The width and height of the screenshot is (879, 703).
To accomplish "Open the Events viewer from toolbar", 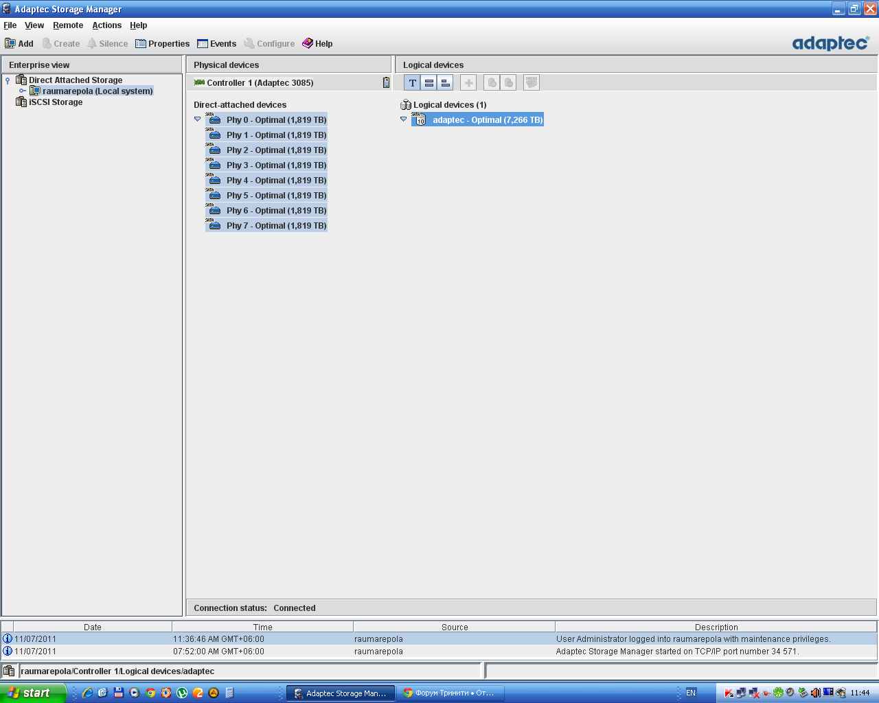I will (x=216, y=43).
